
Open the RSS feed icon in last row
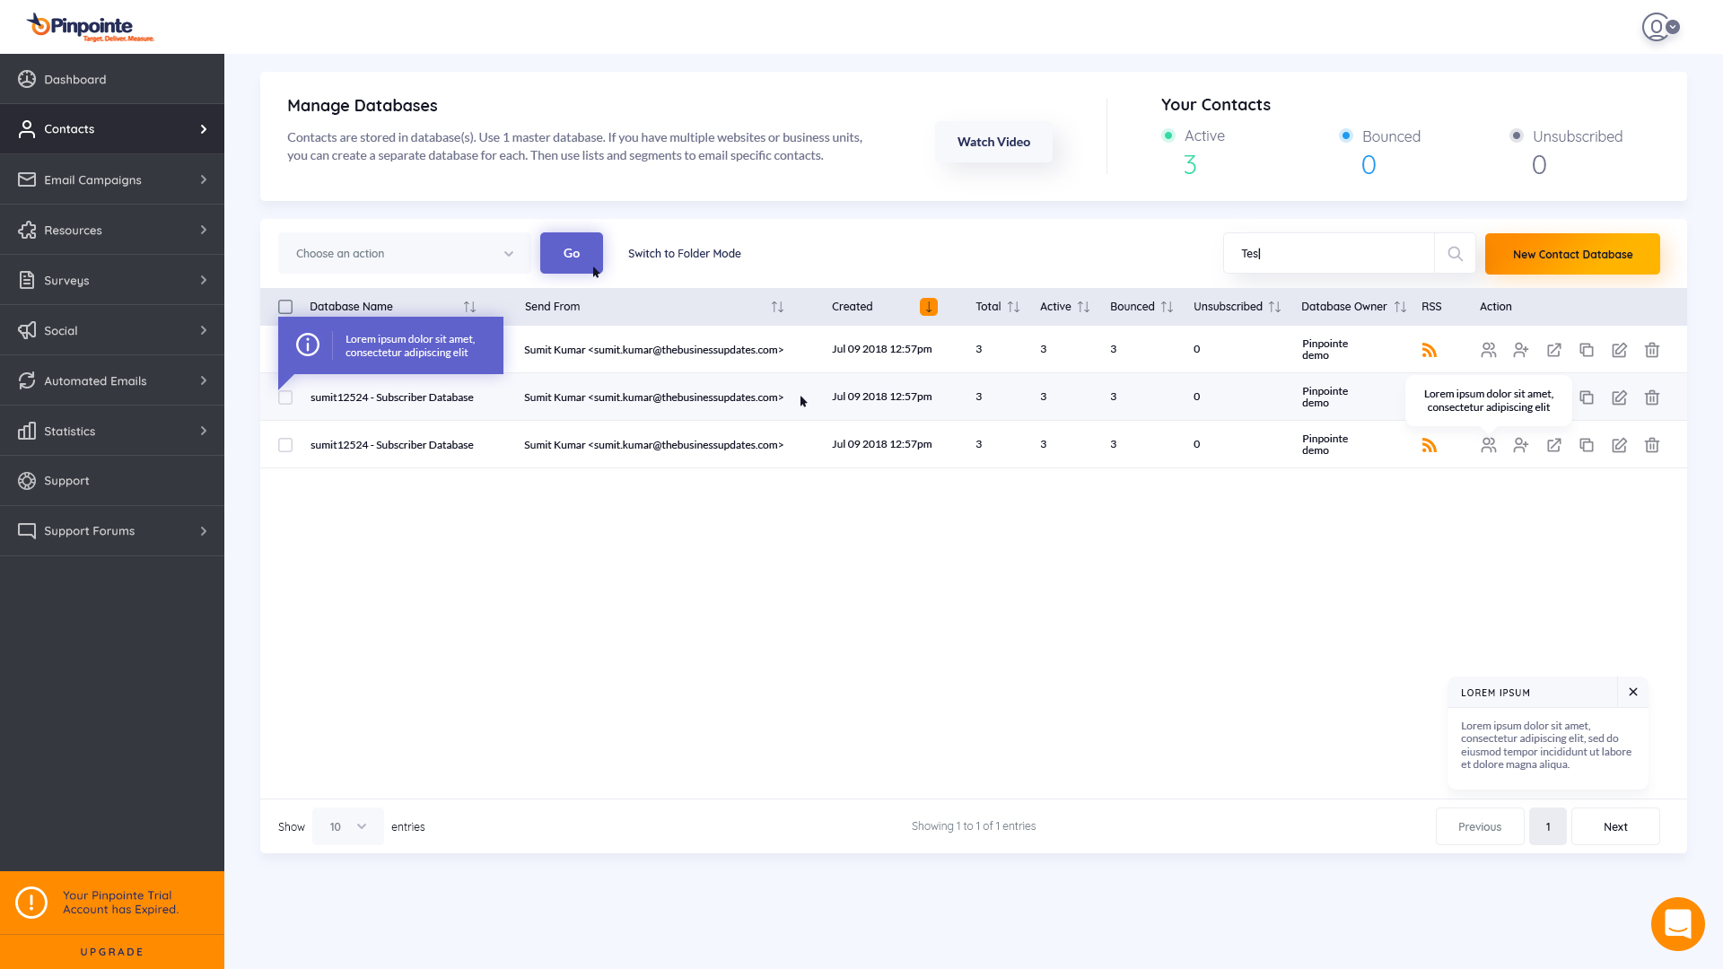tap(1430, 445)
